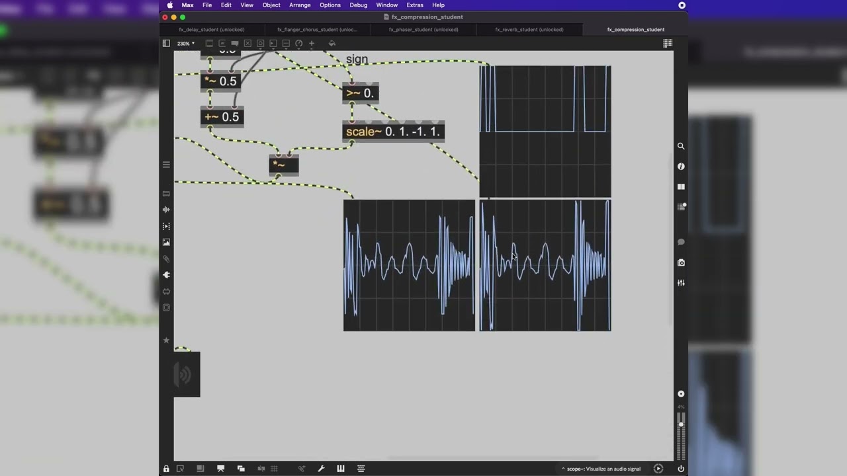Switch to fx_phaser_student tab
Image resolution: width=847 pixels, height=476 pixels.
423,30
